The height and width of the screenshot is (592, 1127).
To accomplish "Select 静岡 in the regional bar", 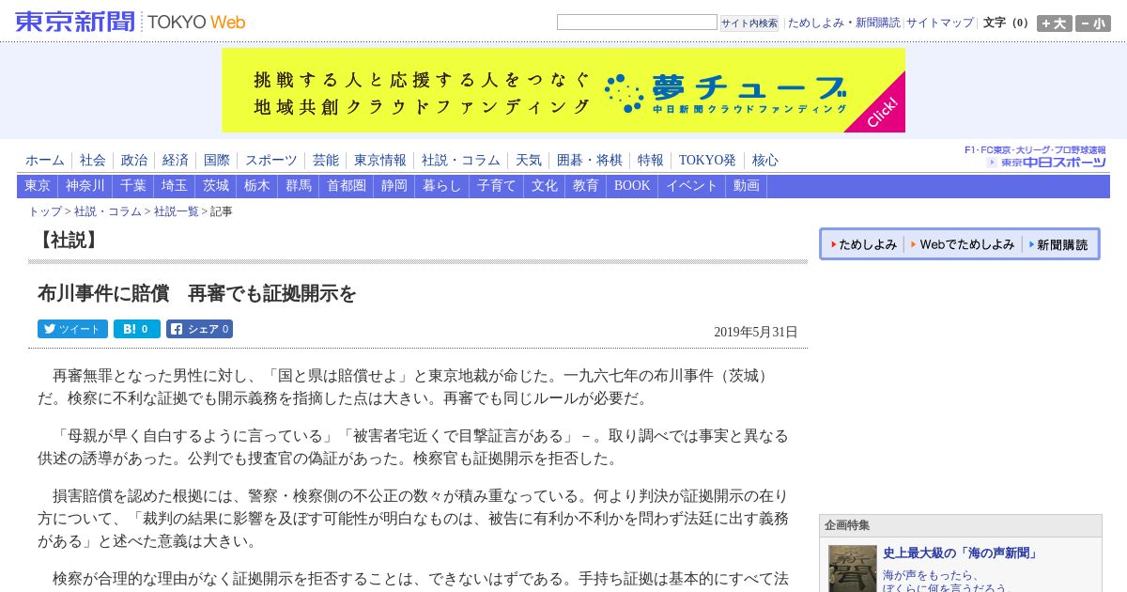I will coord(394,186).
